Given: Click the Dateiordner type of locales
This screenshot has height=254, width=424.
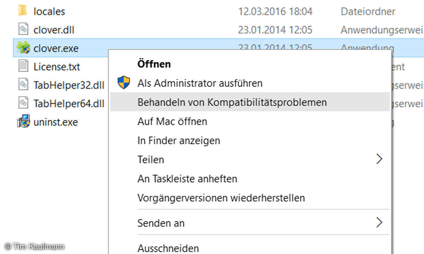Looking at the screenshot, I should pyautogui.click(x=368, y=11).
